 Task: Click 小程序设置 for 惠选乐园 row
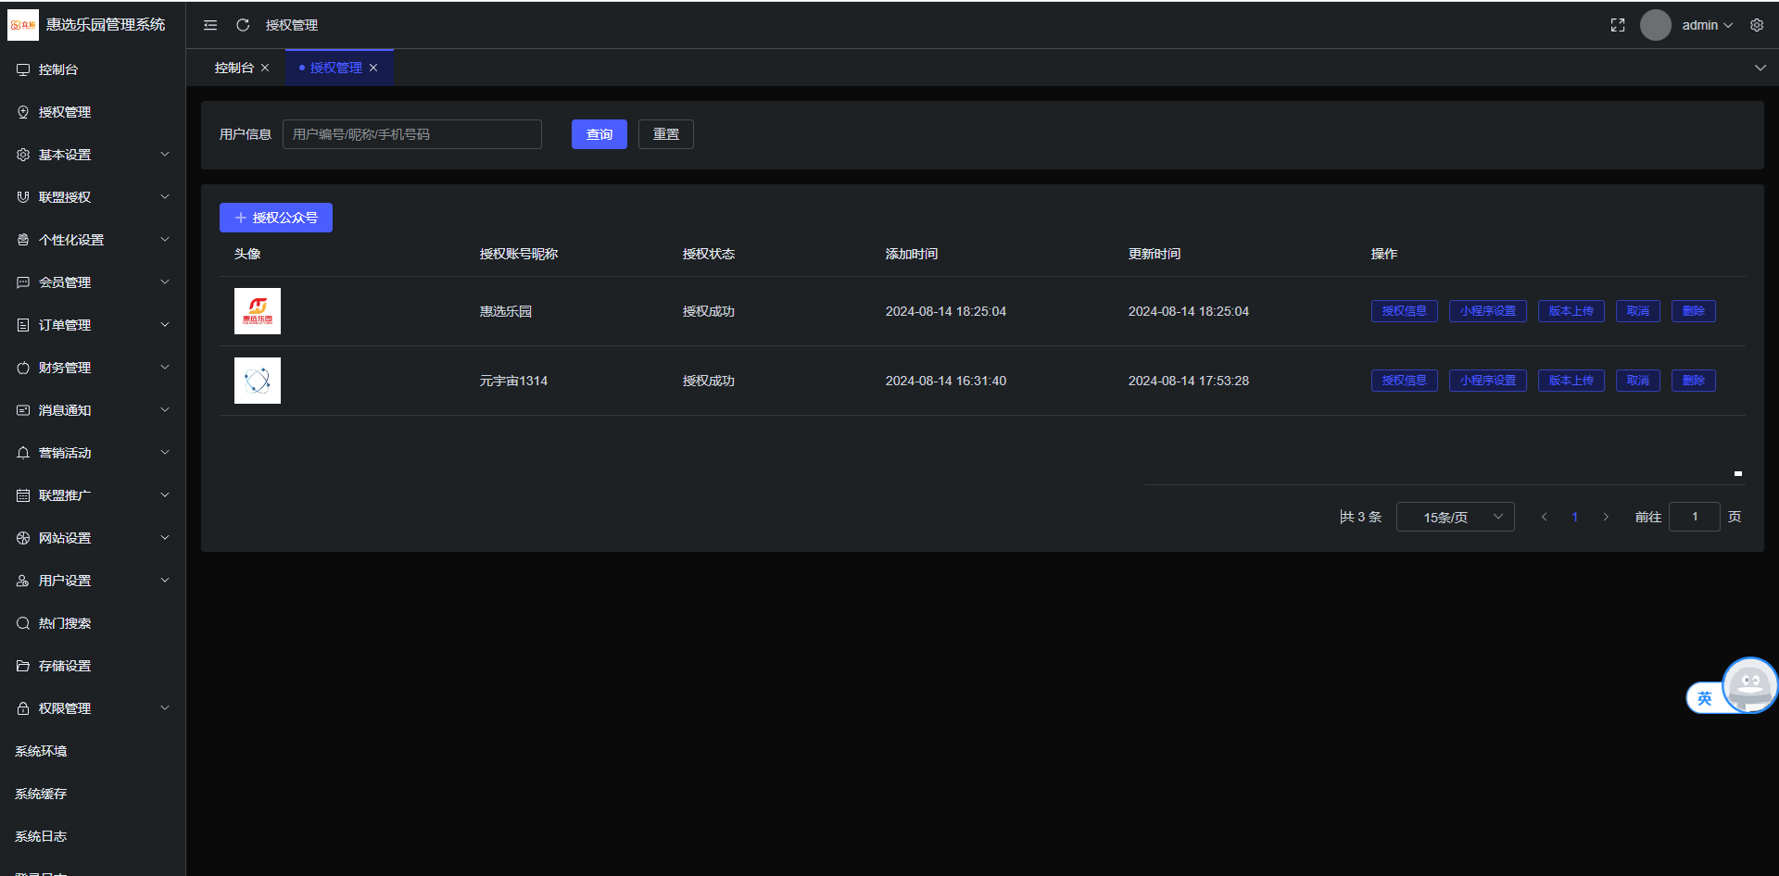[1488, 311]
